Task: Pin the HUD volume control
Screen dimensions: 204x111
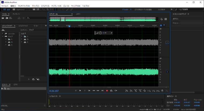Action: pyautogui.click(x=111, y=33)
